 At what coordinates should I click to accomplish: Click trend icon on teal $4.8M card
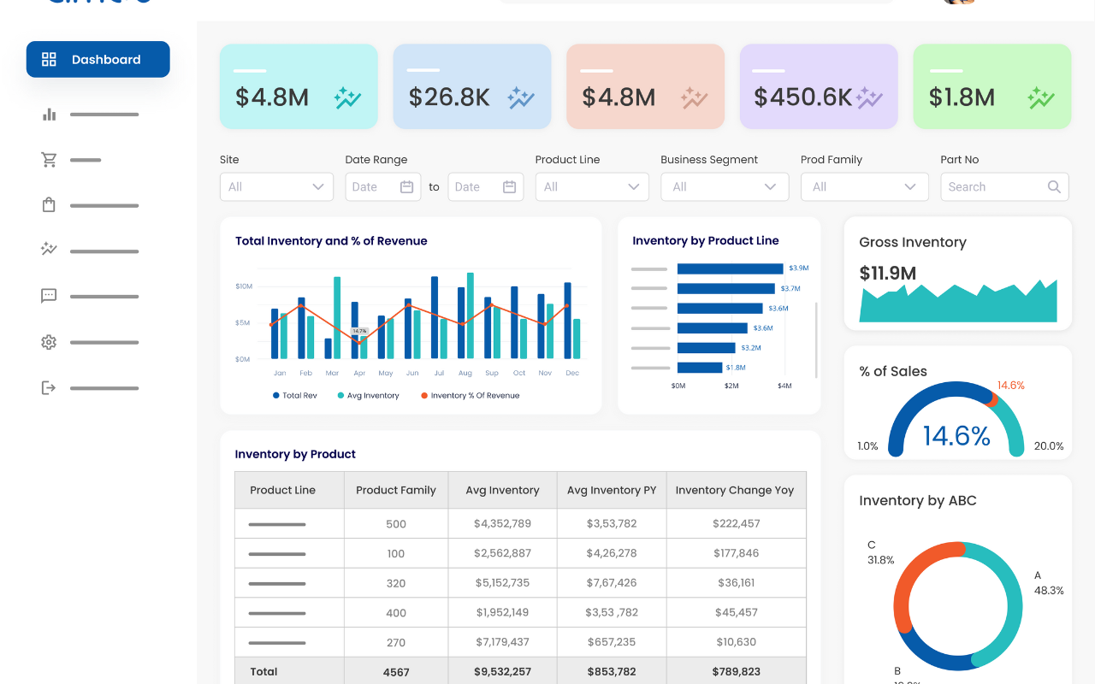click(x=347, y=98)
